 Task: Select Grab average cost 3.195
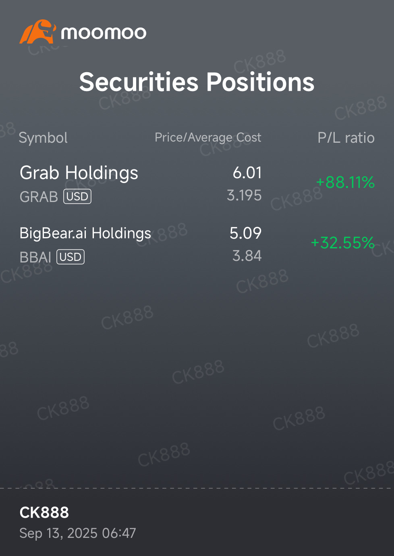pyautogui.click(x=244, y=196)
